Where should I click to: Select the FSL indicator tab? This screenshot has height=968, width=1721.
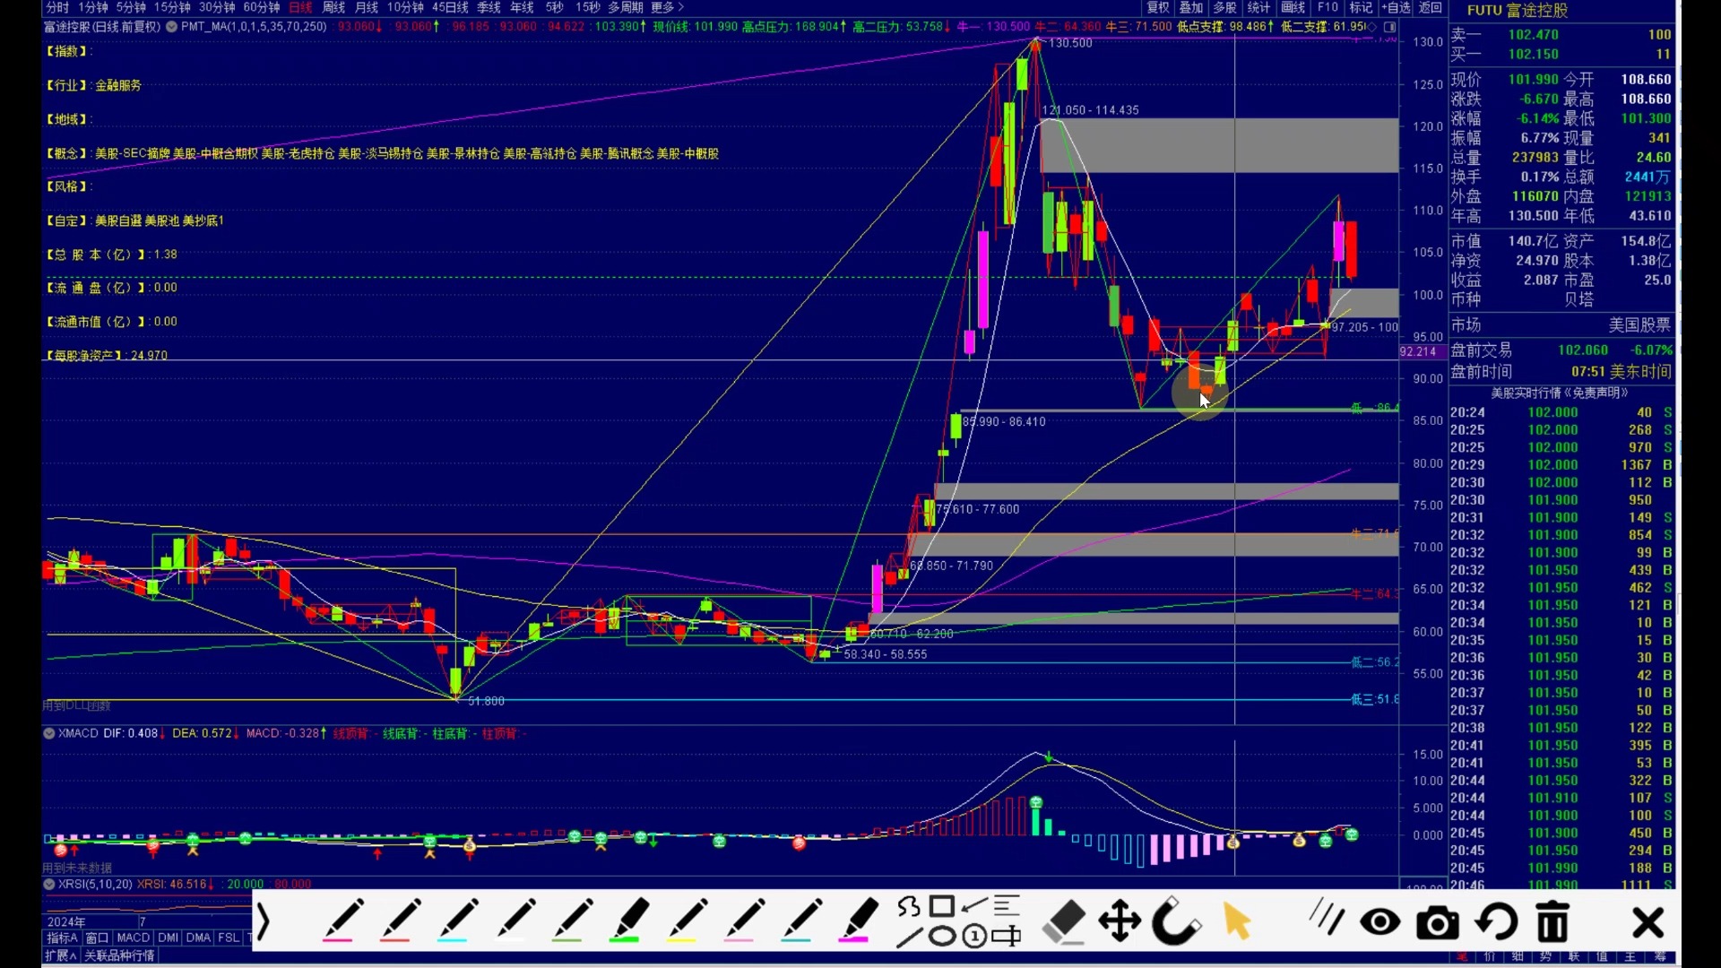[x=229, y=938]
